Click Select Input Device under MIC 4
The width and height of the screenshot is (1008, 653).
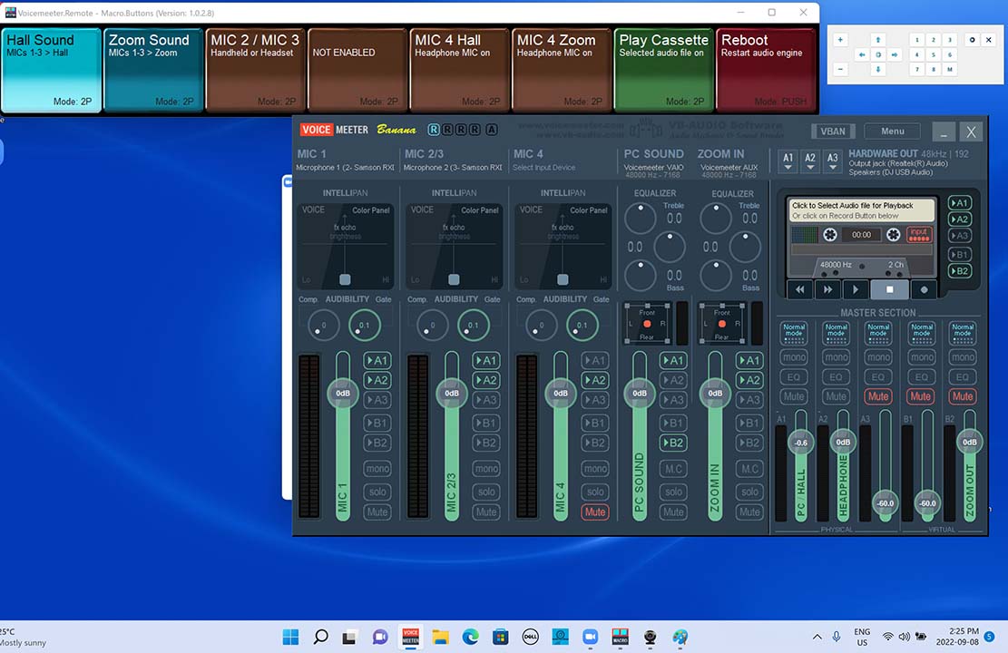(x=543, y=168)
